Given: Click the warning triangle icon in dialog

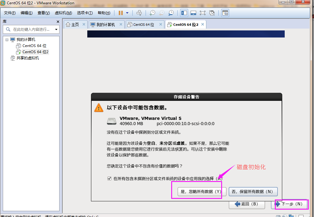Looking at the screenshot, I should [x=99, y=108].
